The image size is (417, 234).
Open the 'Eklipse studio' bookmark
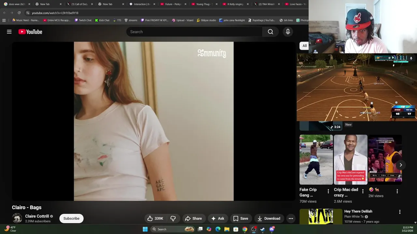click(206, 20)
